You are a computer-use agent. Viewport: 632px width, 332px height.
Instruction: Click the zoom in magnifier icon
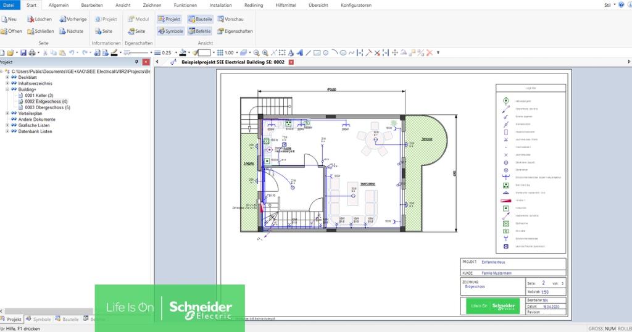[x=265, y=52]
